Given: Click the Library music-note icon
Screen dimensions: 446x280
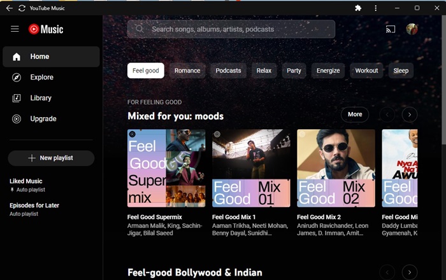Looking at the screenshot, I should coord(17,98).
